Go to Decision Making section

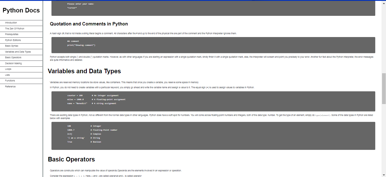13,63
